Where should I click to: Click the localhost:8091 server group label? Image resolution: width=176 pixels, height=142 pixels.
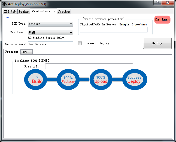(32, 61)
